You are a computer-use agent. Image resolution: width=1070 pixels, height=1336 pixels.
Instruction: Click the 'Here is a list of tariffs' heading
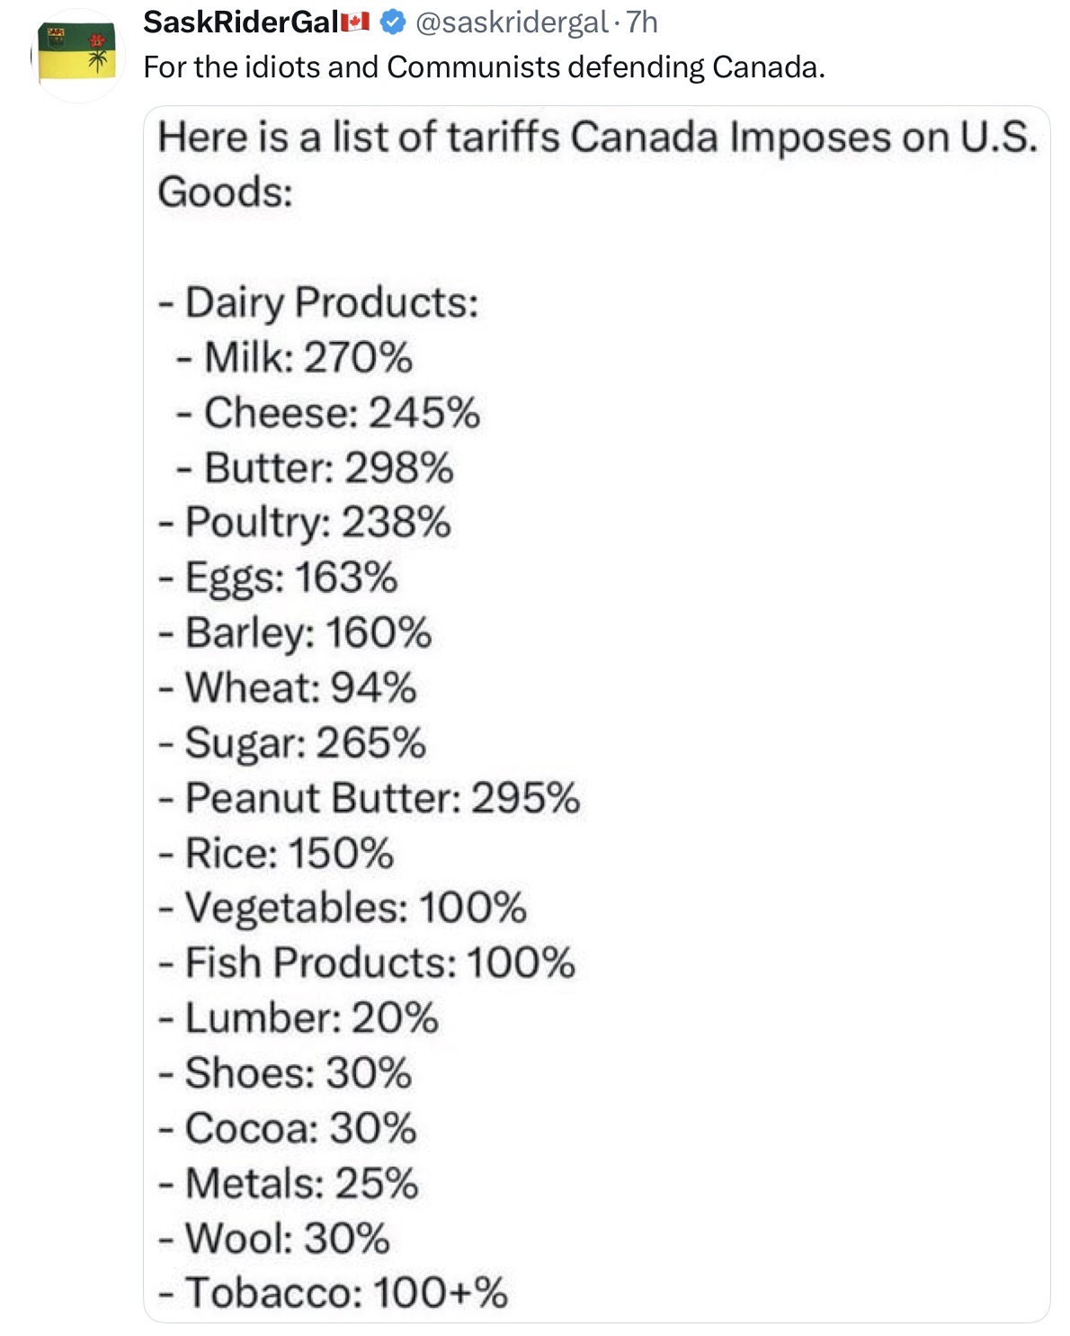coord(598,165)
